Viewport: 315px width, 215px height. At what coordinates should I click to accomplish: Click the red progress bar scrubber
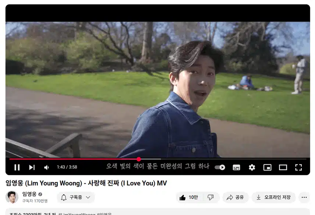point(139,159)
